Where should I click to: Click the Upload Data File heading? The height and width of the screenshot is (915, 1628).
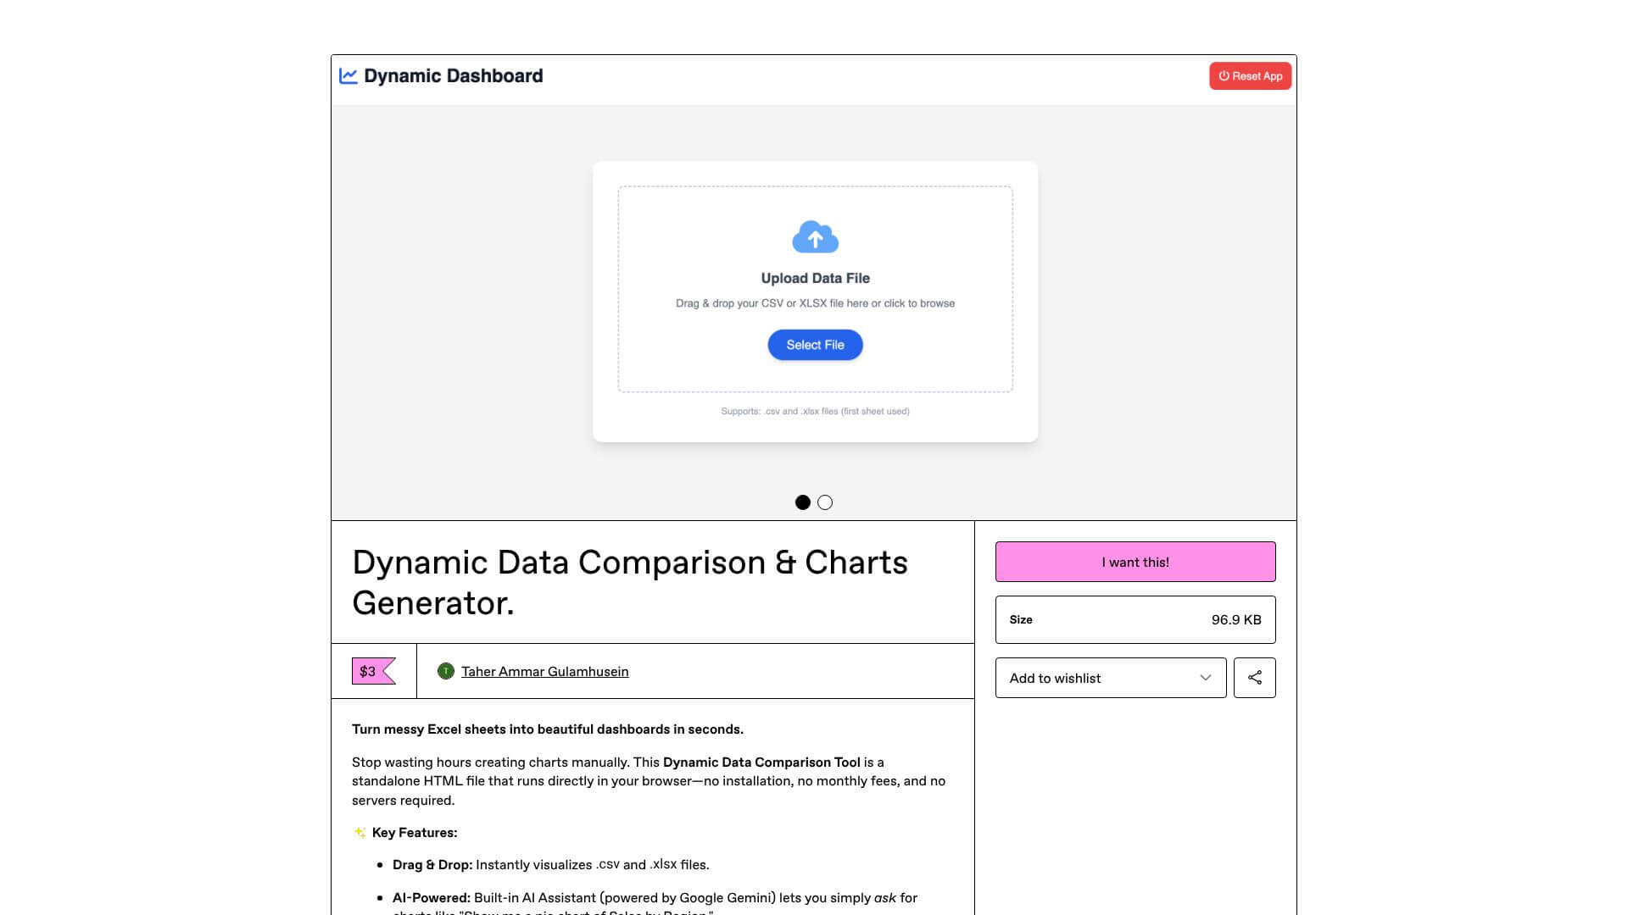[x=815, y=278]
